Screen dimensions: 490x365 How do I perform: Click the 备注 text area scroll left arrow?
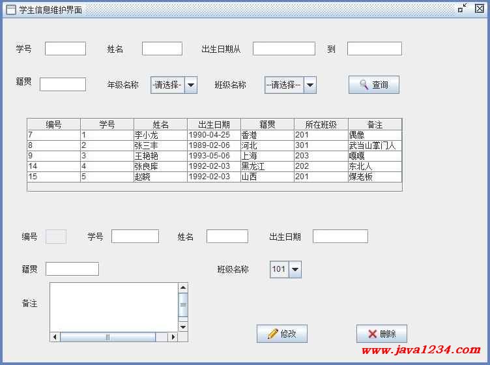55,337
